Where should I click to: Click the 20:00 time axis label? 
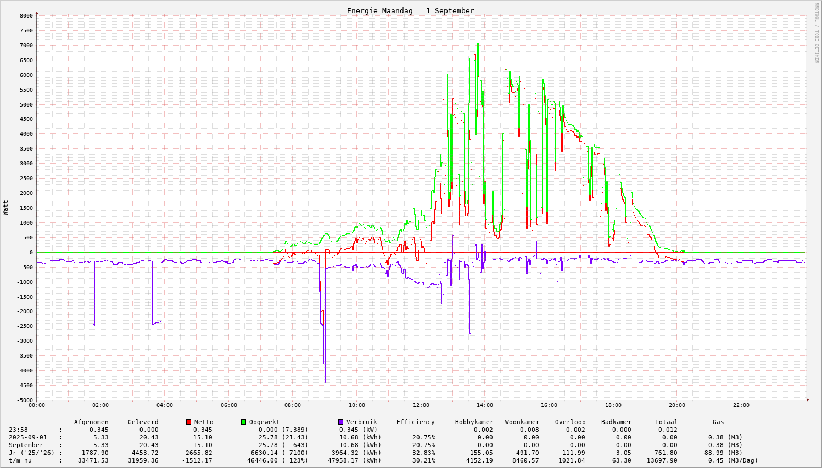677,405
